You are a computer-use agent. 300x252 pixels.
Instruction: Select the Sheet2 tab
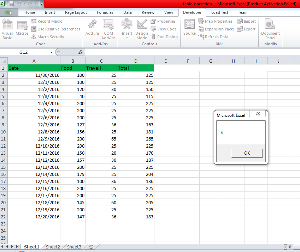point(52,247)
